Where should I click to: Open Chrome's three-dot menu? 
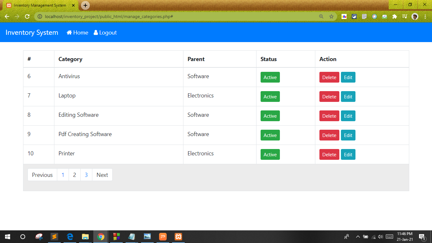pos(425,16)
